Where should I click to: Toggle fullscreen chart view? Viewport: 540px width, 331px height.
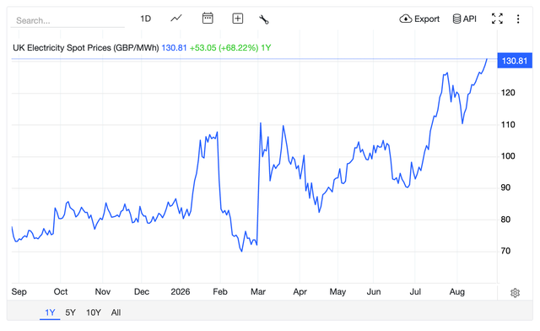pyautogui.click(x=497, y=19)
